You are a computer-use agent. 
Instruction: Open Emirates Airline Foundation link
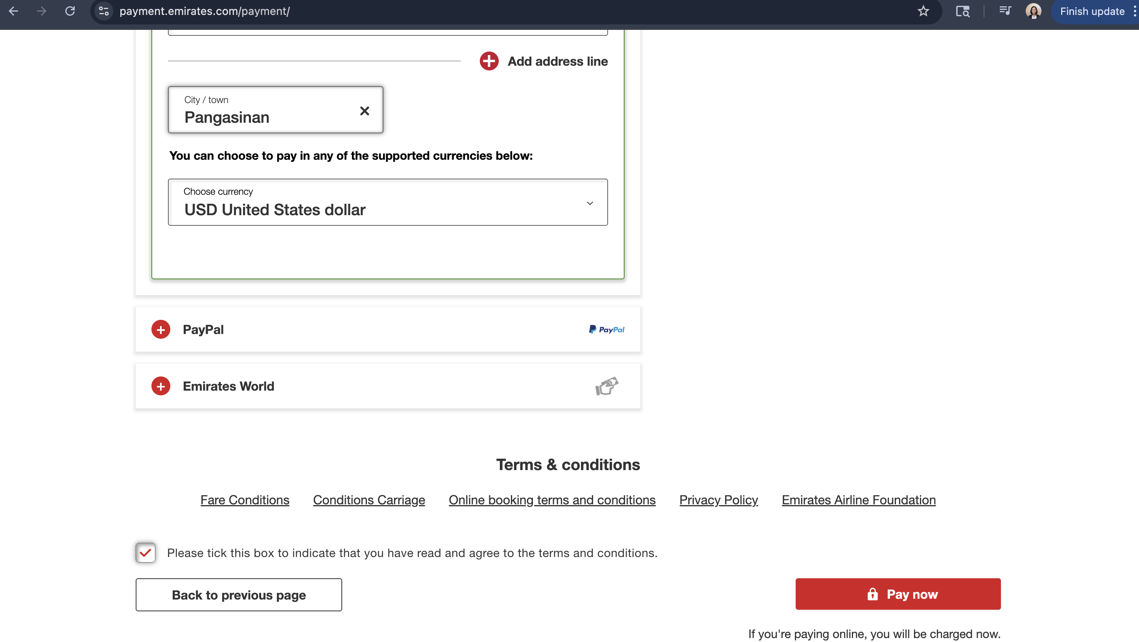point(859,500)
